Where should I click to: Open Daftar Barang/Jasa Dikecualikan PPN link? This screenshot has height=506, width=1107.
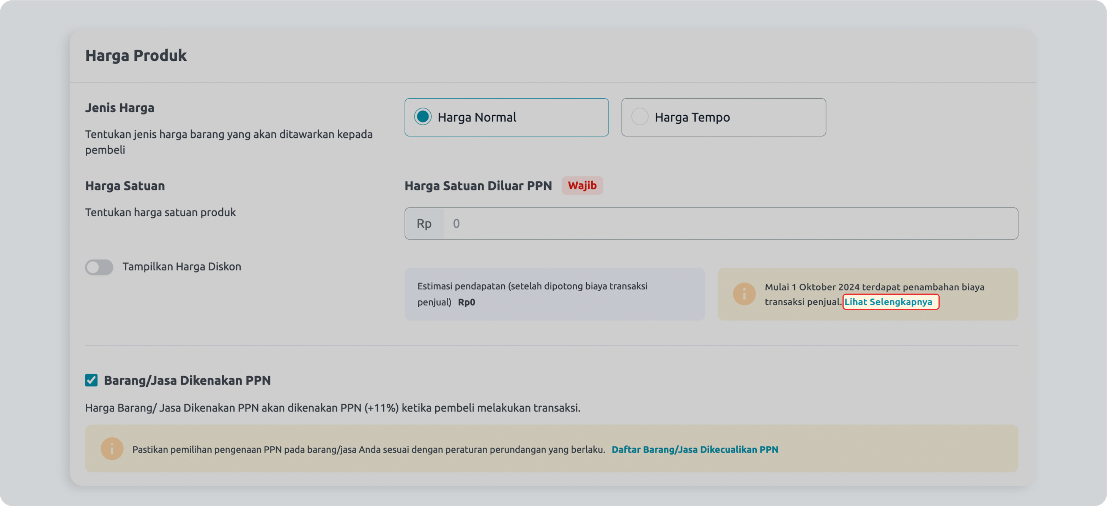(694, 449)
